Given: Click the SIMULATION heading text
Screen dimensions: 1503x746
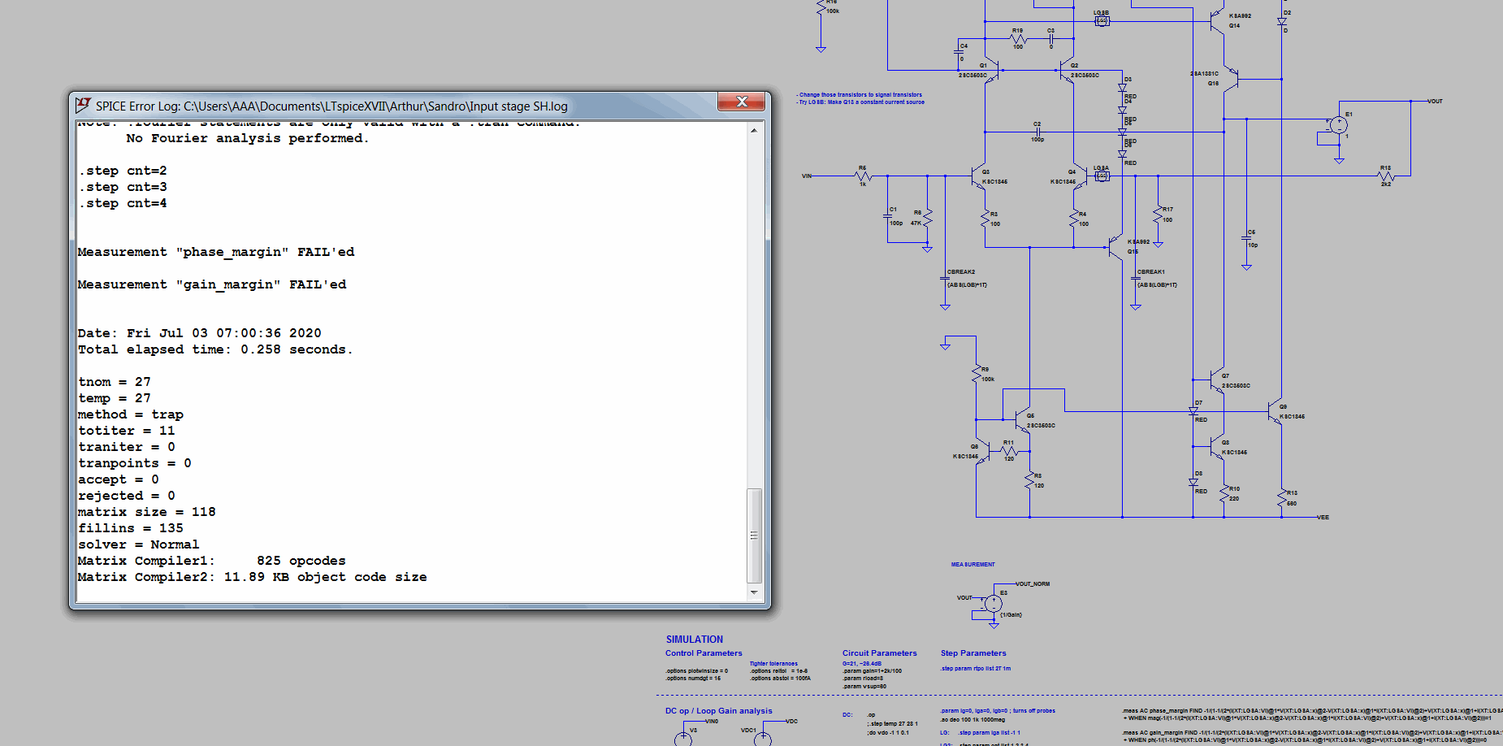Looking at the screenshot, I should (x=695, y=640).
